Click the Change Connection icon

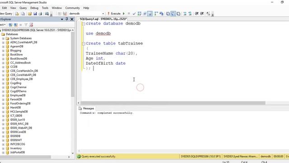pyautogui.click(x=65, y=14)
